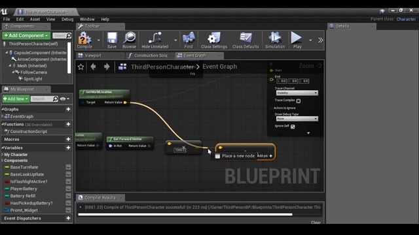This screenshot has width=419, height=235.
Task: Open My Blueprint view options eye
Action: [x=64, y=99]
